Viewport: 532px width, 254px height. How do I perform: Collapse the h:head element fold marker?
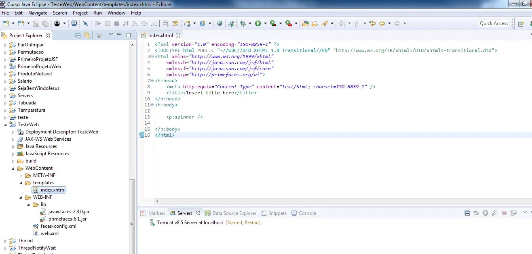152,81
